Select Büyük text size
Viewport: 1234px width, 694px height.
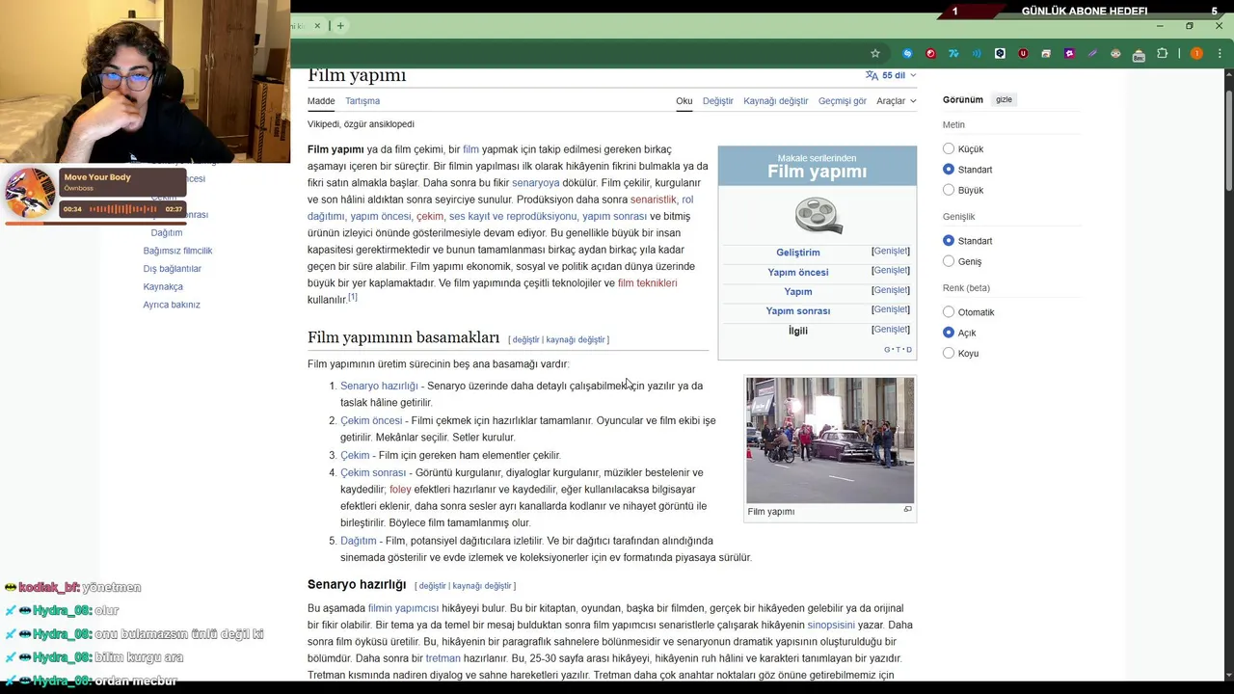point(949,190)
